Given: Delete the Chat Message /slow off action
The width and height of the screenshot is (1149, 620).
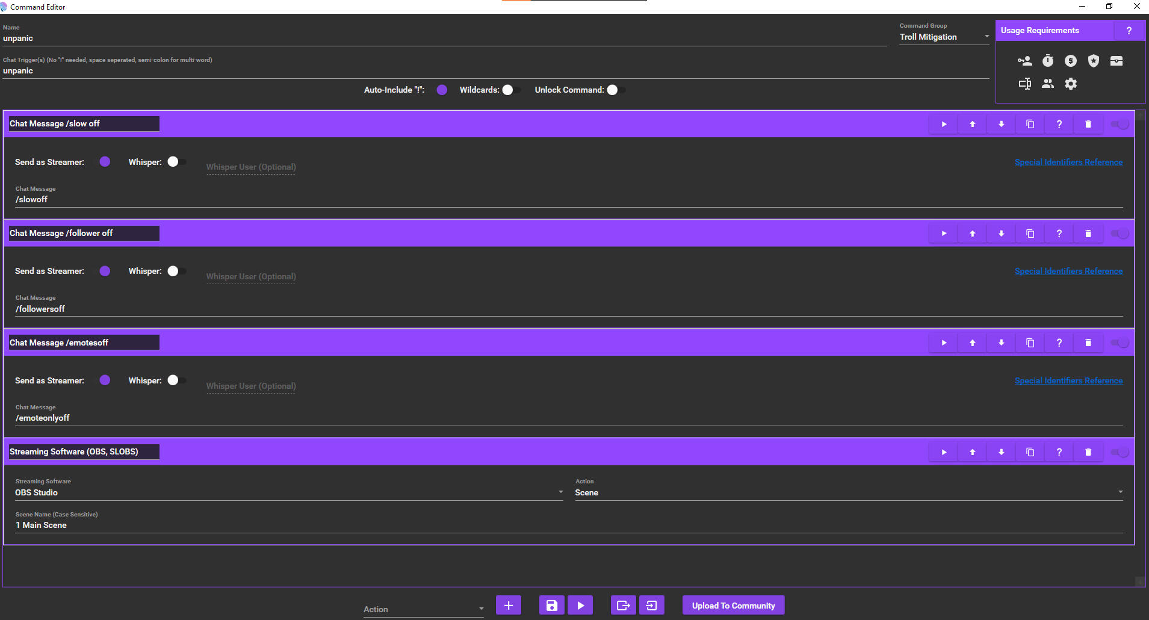Looking at the screenshot, I should pyautogui.click(x=1088, y=124).
